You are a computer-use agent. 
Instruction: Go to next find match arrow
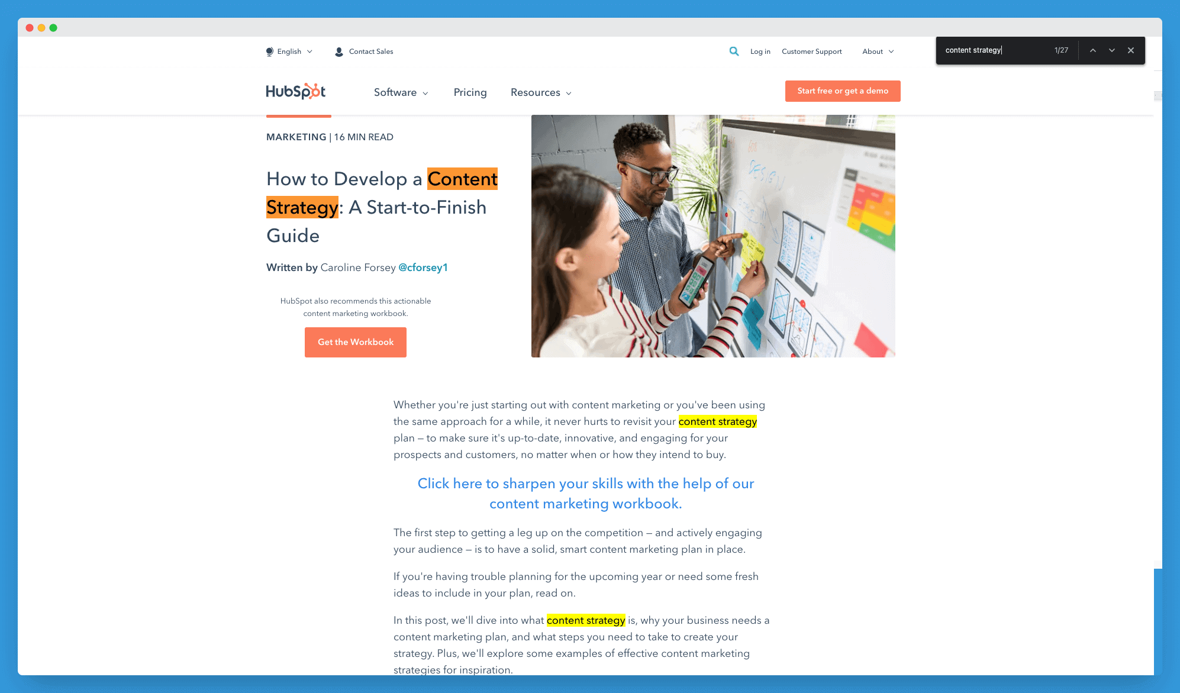[x=1112, y=50]
